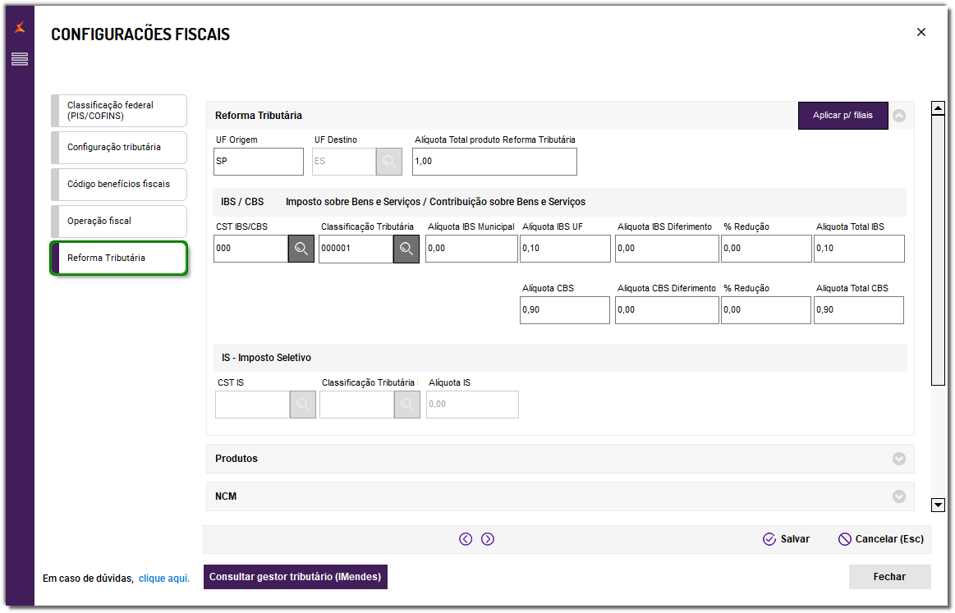Screen dimensions: 955x613
Task: Open the Classificação federal (PIS/COFINS) tab
Action: tap(119, 111)
